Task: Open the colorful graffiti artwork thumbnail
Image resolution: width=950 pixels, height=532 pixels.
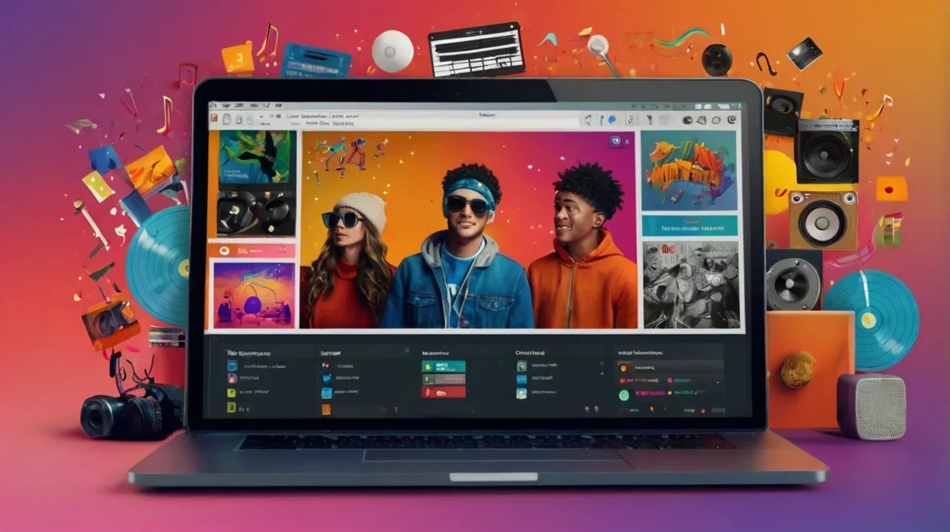Action: pos(688,170)
